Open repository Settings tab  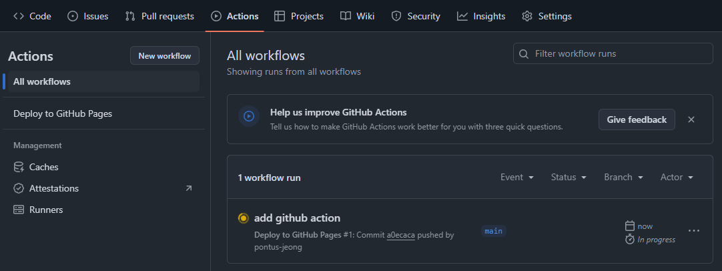tap(547, 16)
